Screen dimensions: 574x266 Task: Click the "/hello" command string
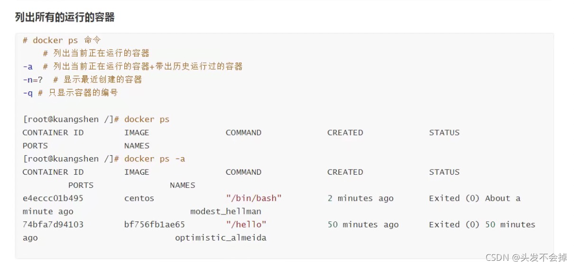pos(246,224)
